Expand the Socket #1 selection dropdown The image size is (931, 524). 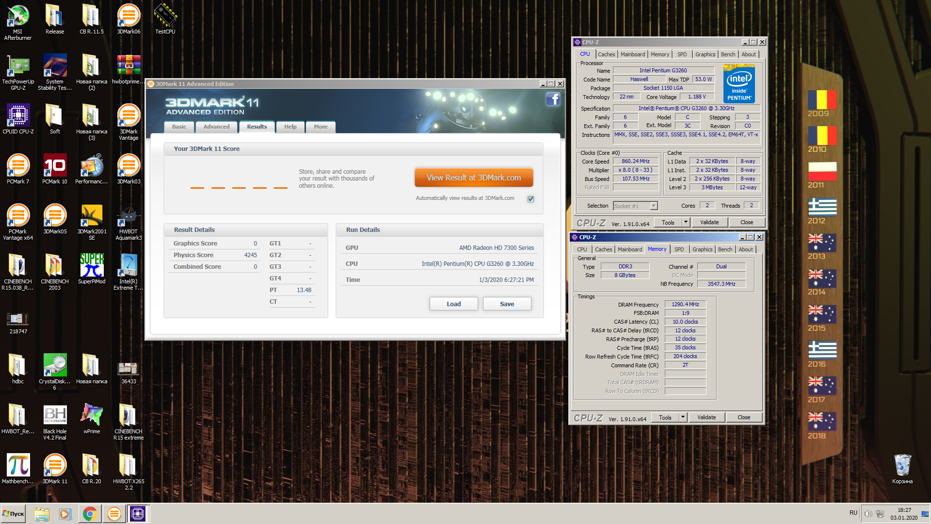(x=654, y=206)
